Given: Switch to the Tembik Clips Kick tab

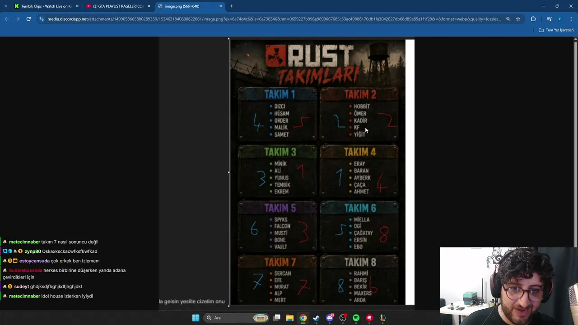Looking at the screenshot, I should 46,6.
